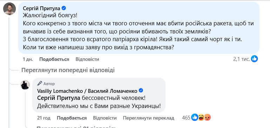This screenshot has width=270, height=128.
Task: Show translation with Переглянути переклад
Action: point(149,118)
